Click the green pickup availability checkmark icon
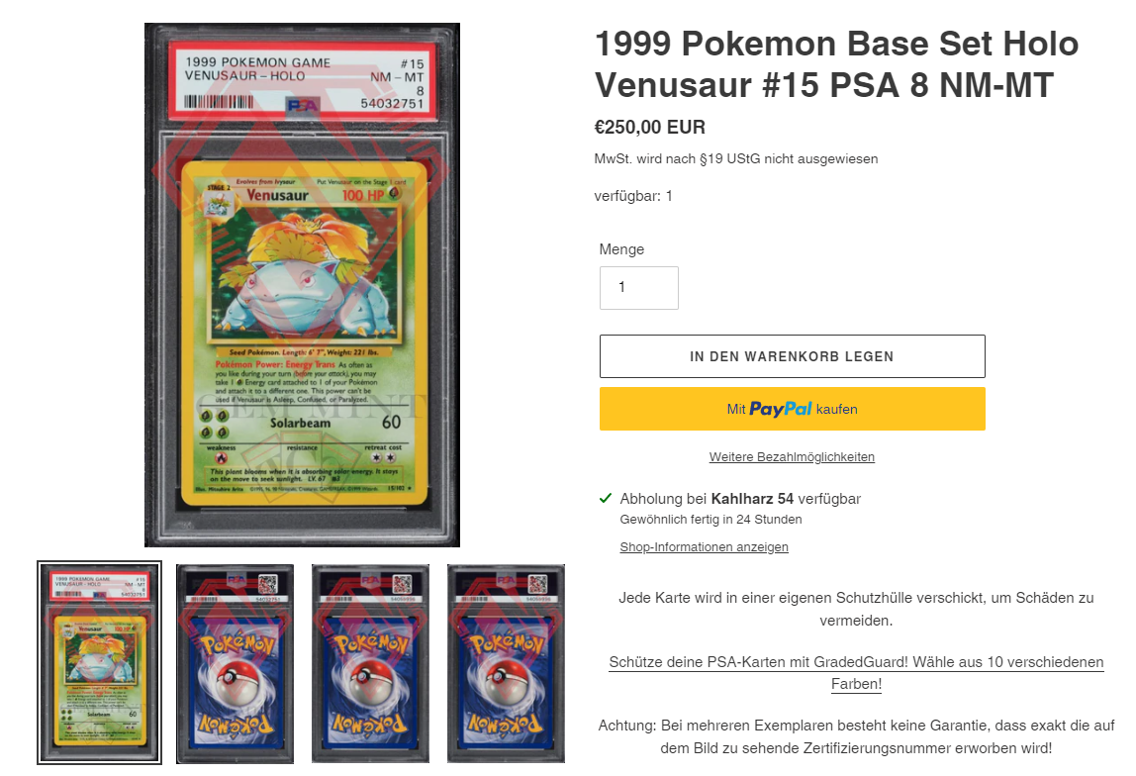 coord(606,498)
